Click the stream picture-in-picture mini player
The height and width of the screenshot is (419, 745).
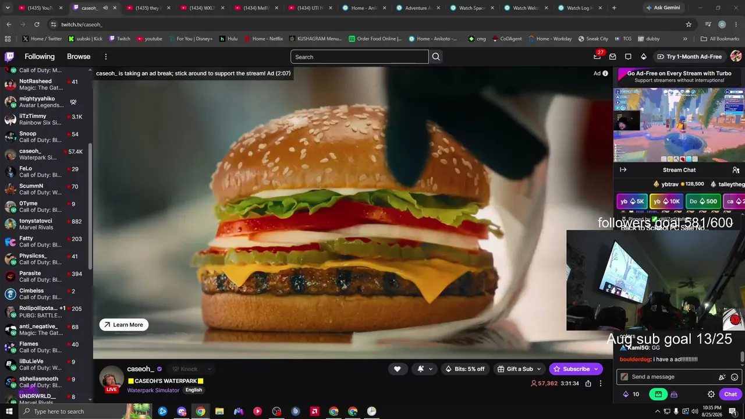tap(679, 125)
